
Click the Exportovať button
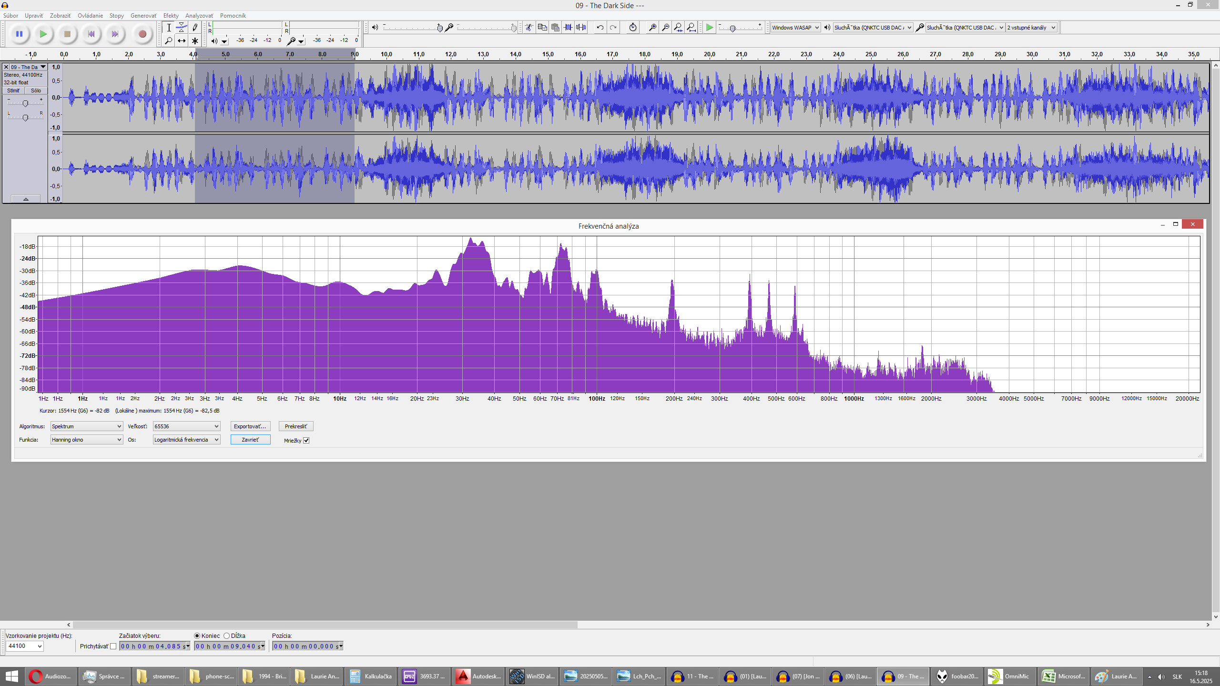tap(250, 426)
